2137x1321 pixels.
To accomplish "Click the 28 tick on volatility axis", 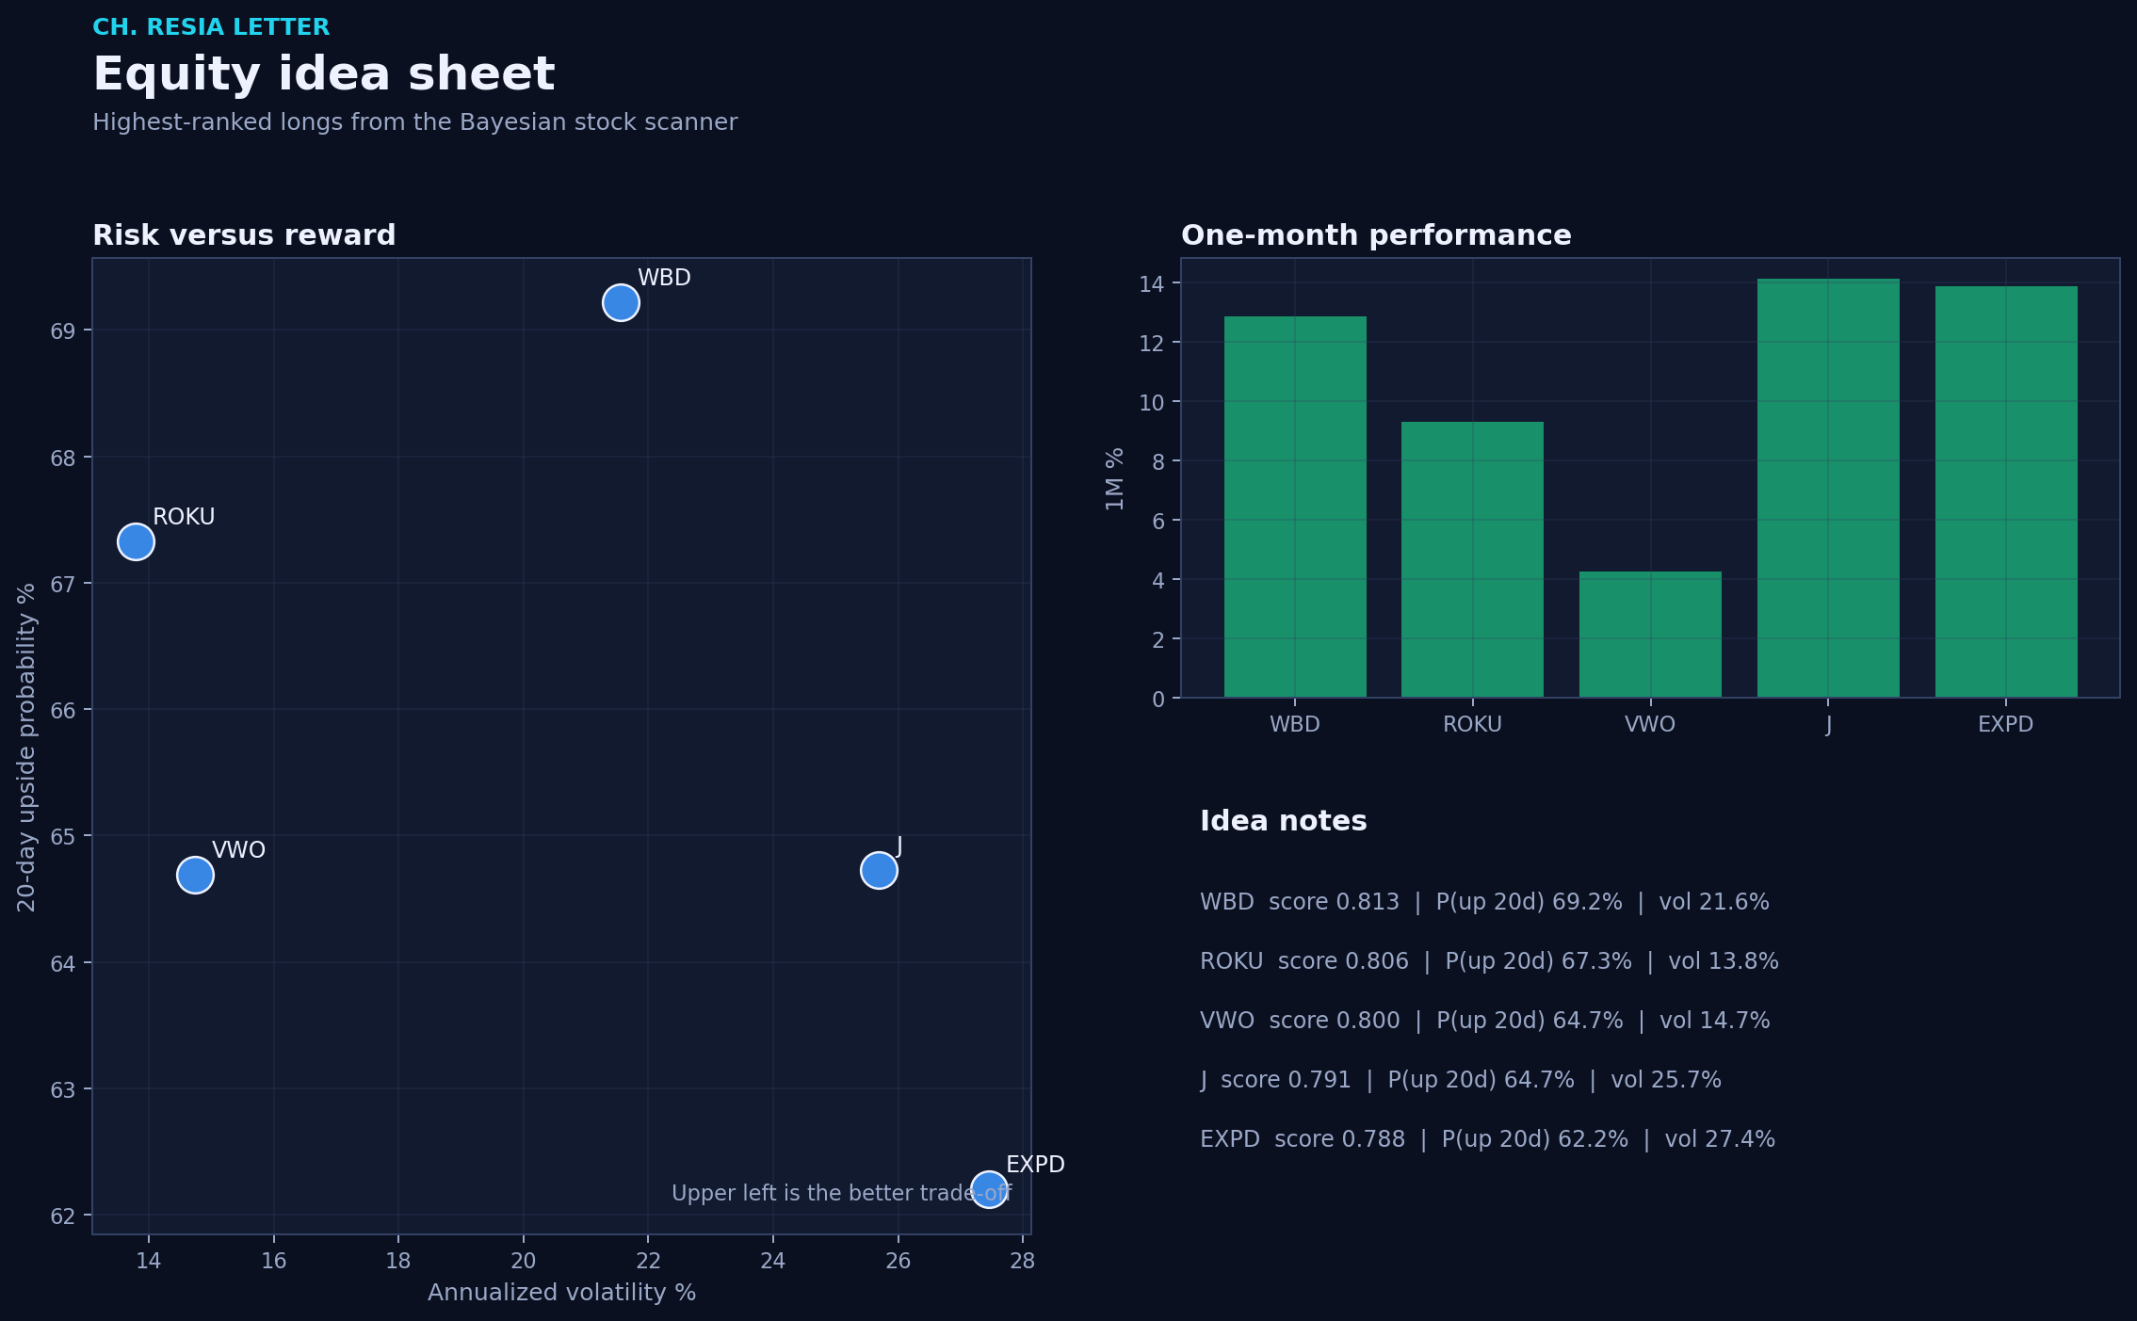I will pyautogui.click(x=1023, y=1261).
